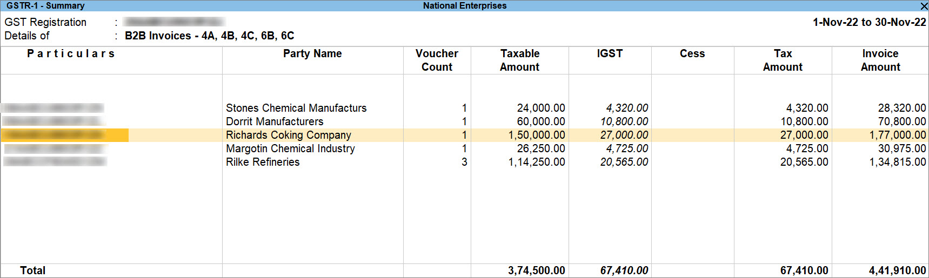This screenshot has width=929, height=278.
Task: Click Cess column header
Action: click(692, 53)
